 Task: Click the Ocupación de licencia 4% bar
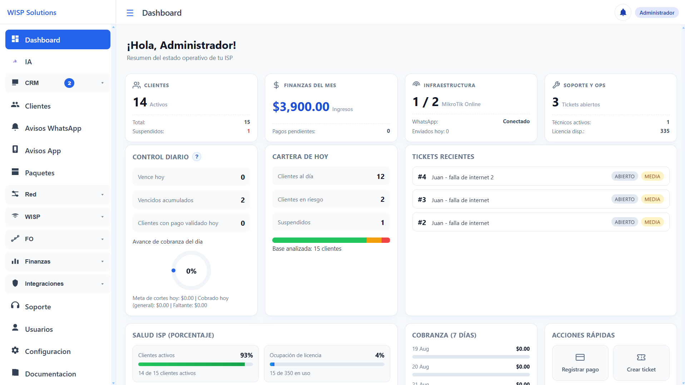click(x=327, y=364)
